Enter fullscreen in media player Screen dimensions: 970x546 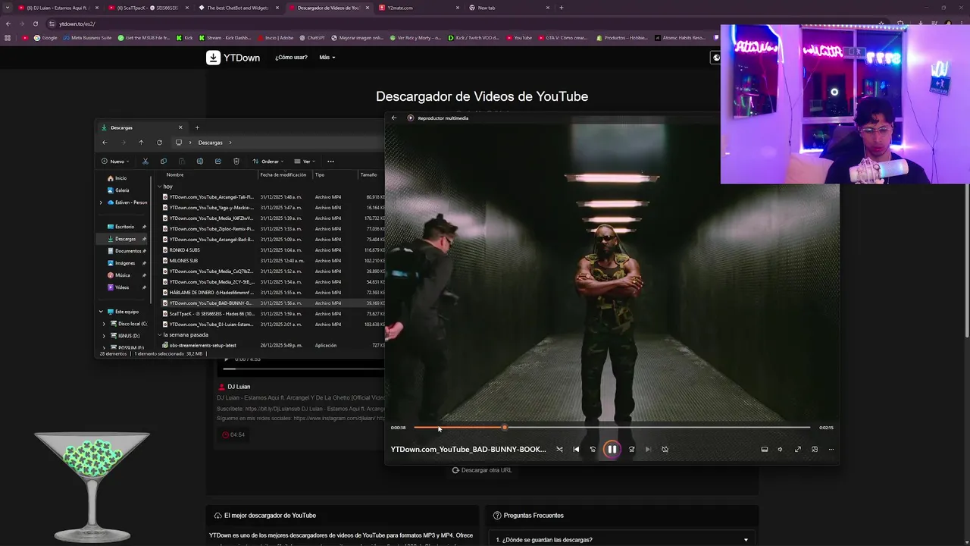[797, 449]
